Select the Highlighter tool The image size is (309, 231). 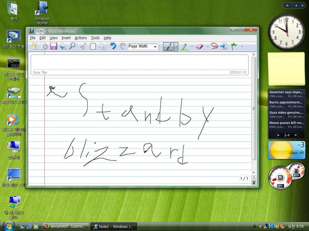tap(184, 47)
